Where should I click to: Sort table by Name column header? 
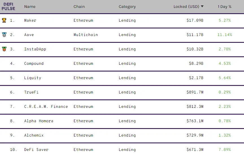point(30,6)
